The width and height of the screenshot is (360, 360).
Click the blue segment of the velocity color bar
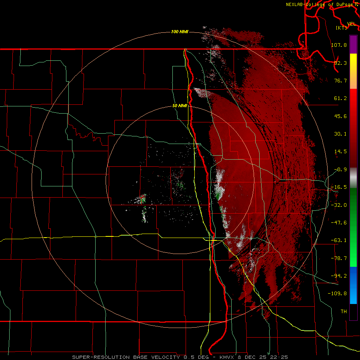(353, 285)
